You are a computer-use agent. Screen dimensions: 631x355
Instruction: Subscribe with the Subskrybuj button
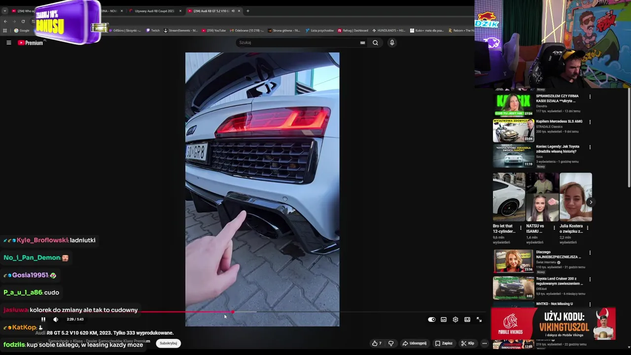(168, 343)
